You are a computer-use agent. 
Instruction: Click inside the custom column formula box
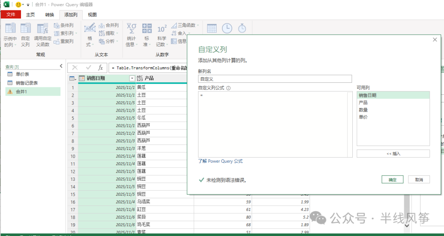coord(273,124)
